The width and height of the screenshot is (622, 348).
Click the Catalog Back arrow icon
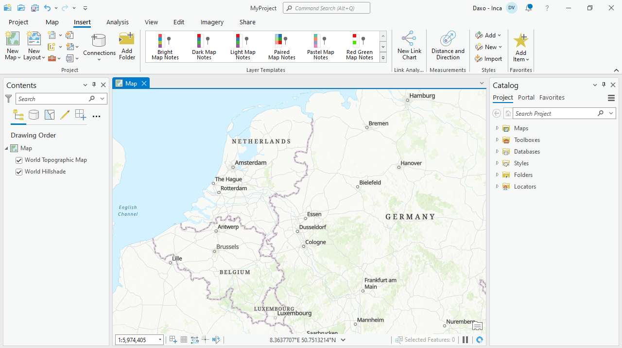[497, 113]
